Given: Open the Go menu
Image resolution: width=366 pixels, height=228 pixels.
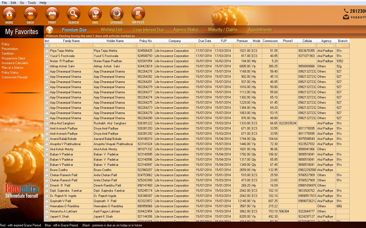Looking at the screenshot, I should [x=22, y=2].
